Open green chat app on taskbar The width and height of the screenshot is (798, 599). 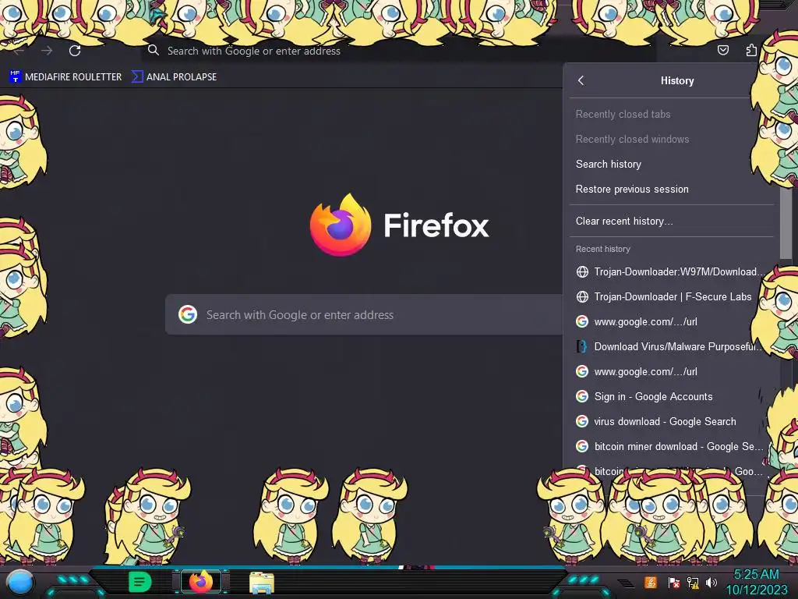(140, 582)
